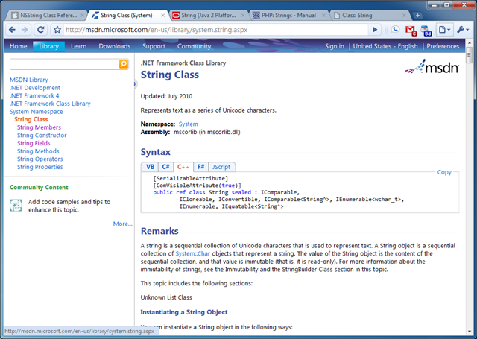Open the wrench settings menu
Viewport: 477px width, 339px height.
point(462,30)
